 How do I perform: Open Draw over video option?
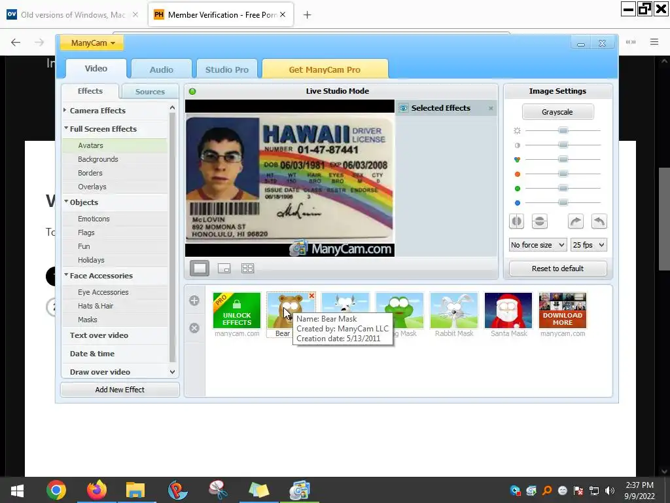100,372
